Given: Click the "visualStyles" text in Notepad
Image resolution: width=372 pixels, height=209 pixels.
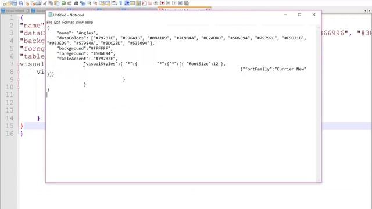Looking at the screenshot, I should pyautogui.click(x=102, y=64).
